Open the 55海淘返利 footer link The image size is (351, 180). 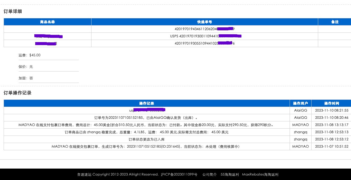pos(230,174)
